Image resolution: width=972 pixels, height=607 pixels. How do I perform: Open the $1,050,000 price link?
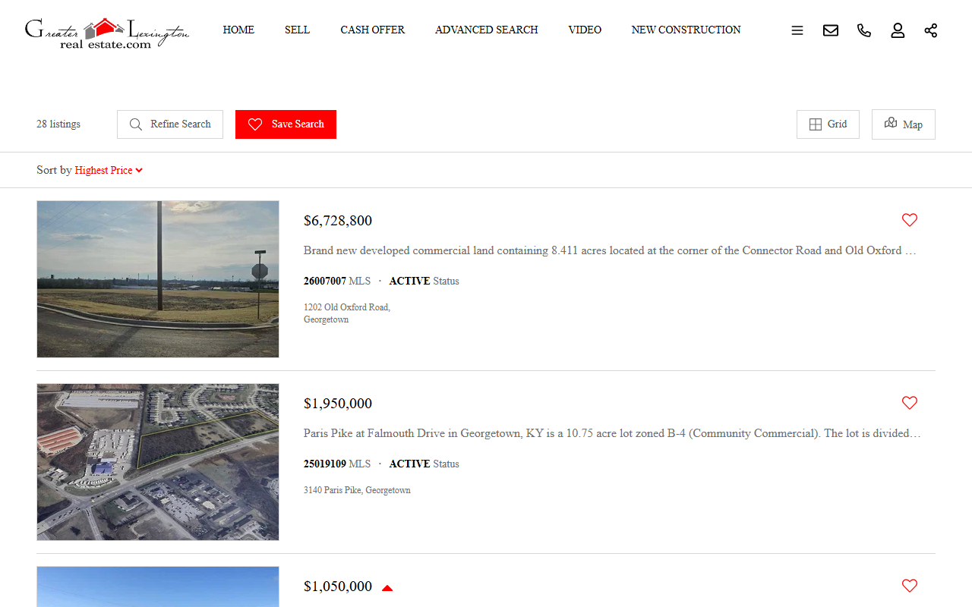(x=338, y=587)
